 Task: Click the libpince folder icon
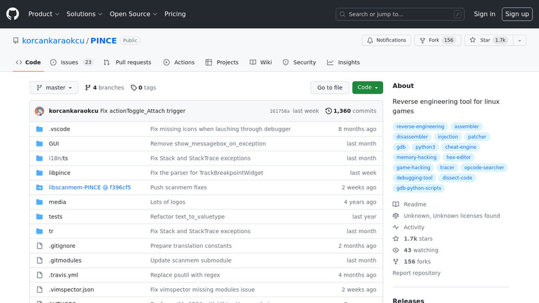[40, 173]
